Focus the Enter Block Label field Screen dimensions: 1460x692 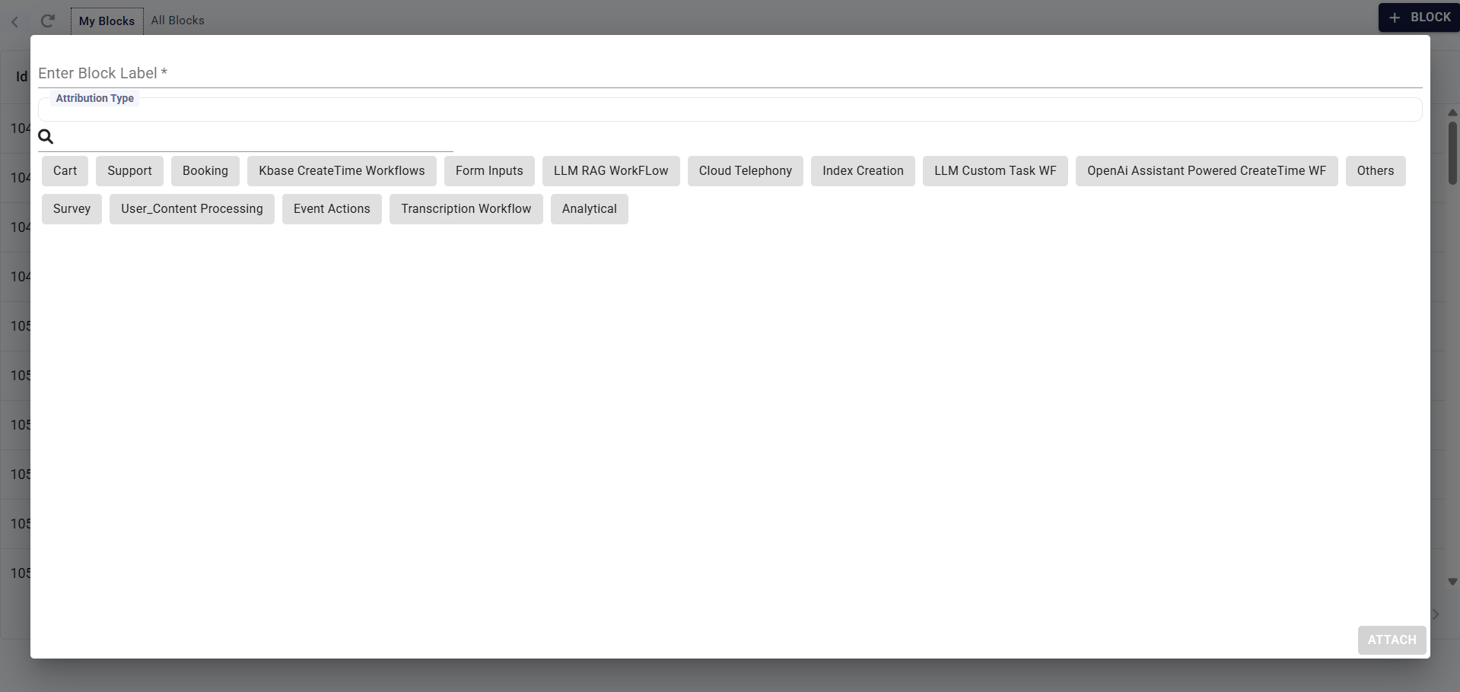(x=730, y=73)
